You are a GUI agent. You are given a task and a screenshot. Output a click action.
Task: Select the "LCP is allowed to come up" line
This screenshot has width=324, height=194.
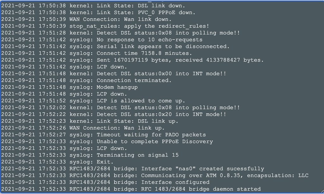click(x=93, y=101)
